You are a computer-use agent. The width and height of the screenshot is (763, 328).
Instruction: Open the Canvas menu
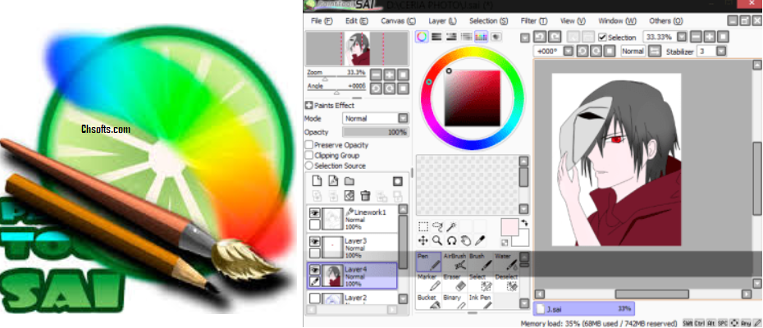pyautogui.click(x=398, y=21)
